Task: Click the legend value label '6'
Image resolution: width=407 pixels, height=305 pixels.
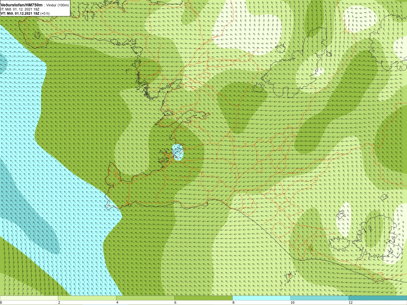Action: [x=175, y=302]
